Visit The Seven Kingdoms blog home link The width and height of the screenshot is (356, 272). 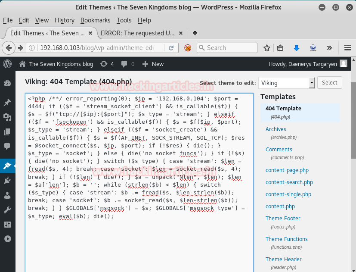pos(56,64)
